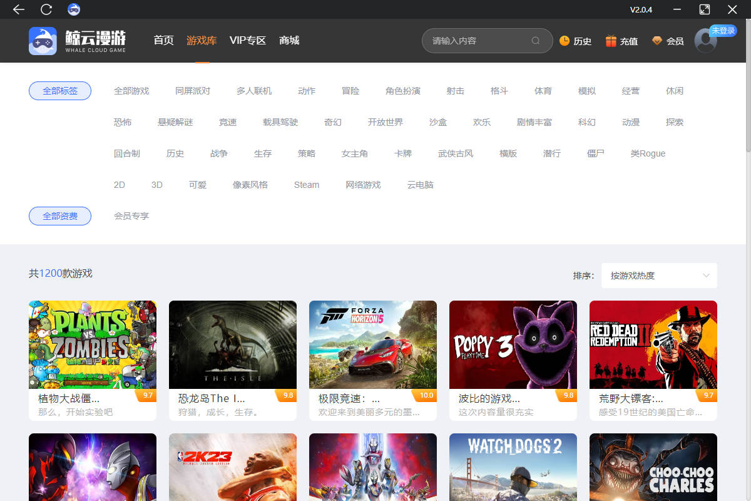Open the 商城 tab
Image resolution: width=751 pixels, height=501 pixels.
coord(289,41)
